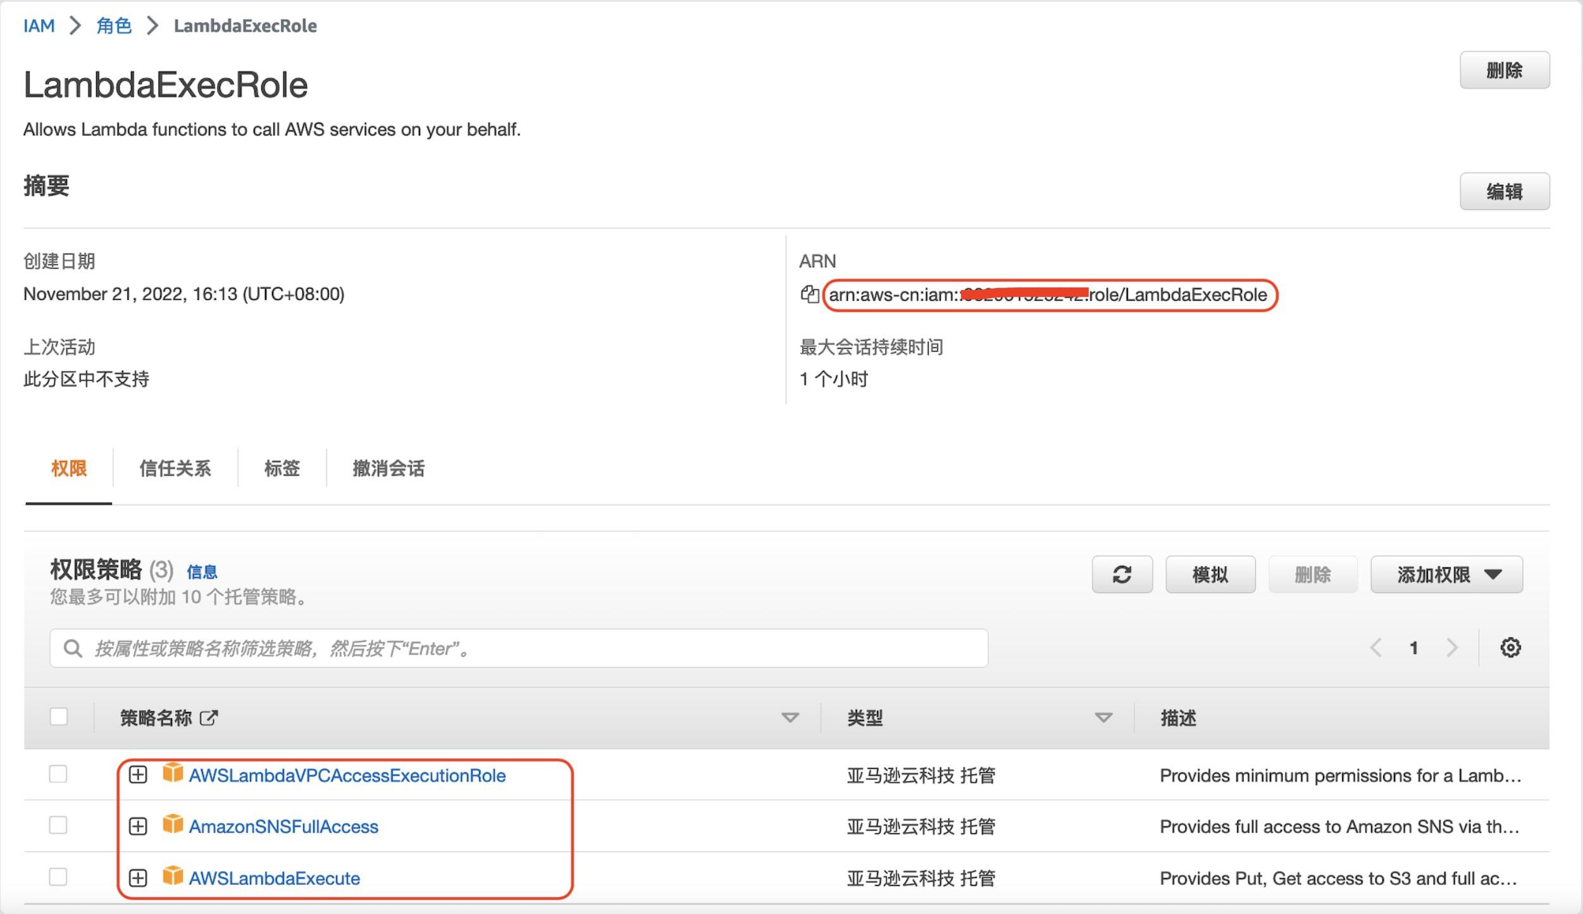Open the AmazonSNSFullAccess policy link

[283, 827]
